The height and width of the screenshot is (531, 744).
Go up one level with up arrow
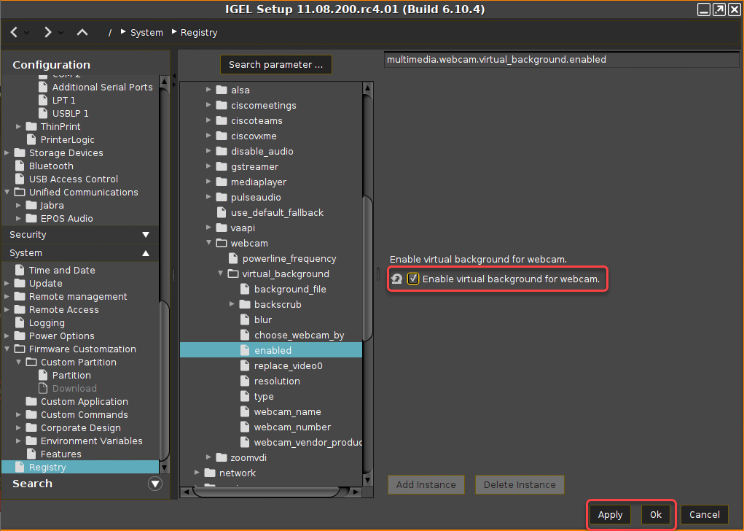pyautogui.click(x=82, y=32)
